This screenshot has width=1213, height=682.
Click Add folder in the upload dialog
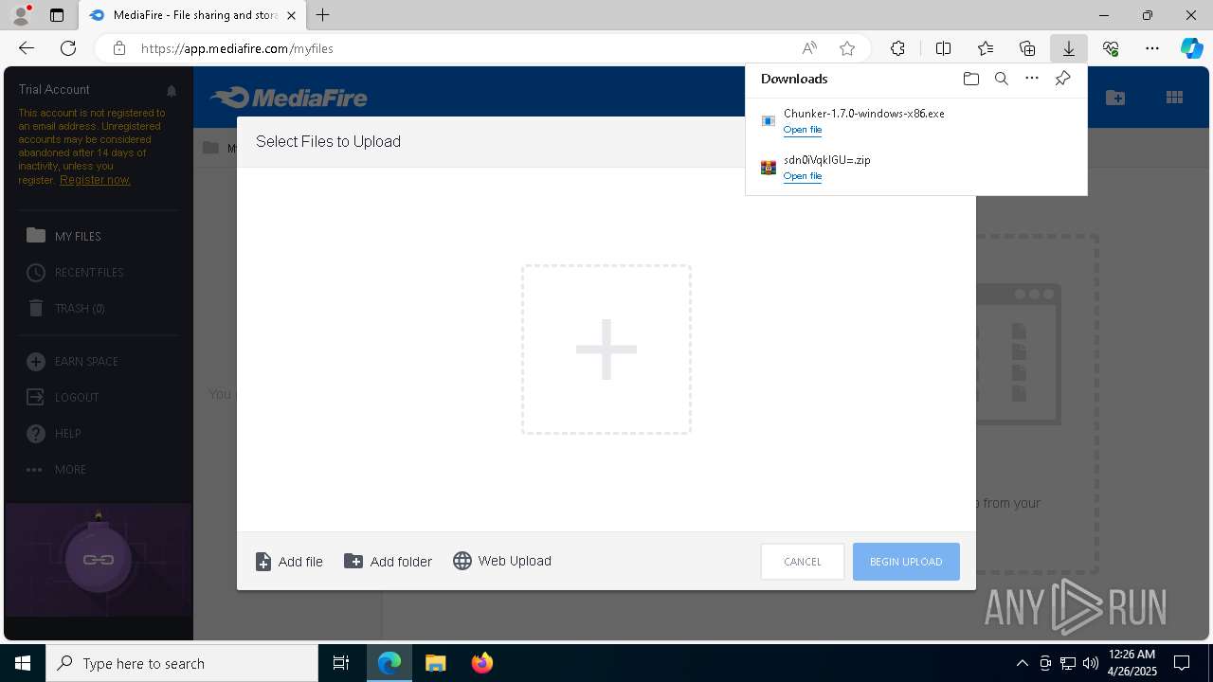point(388,562)
